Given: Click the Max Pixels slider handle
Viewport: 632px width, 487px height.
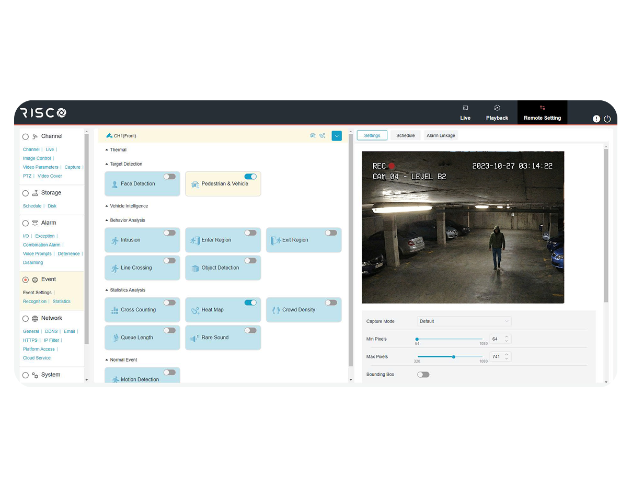Looking at the screenshot, I should [x=454, y=357].
